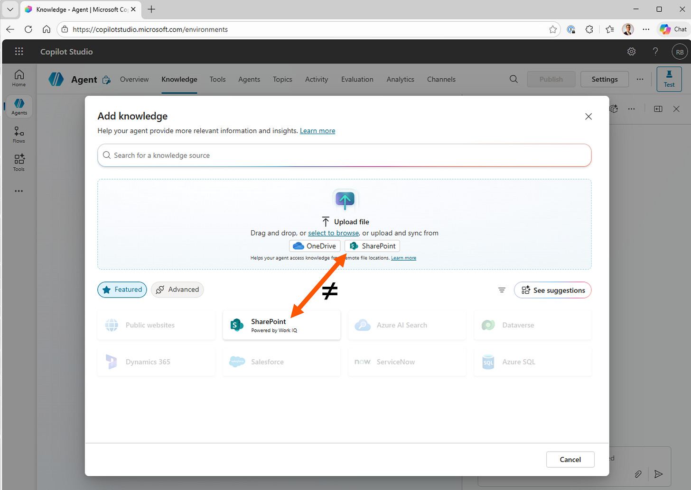Open browser extensions icon

(x=589, y=29)
